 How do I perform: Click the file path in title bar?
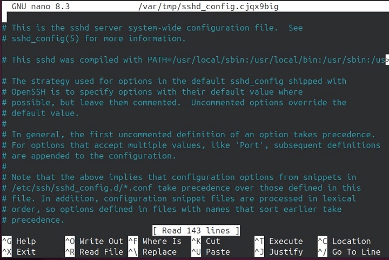click(207, 6)
